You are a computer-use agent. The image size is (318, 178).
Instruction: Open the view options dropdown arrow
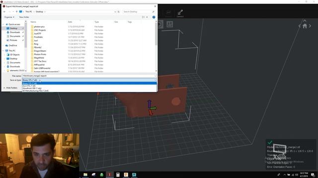pos(147,17)
